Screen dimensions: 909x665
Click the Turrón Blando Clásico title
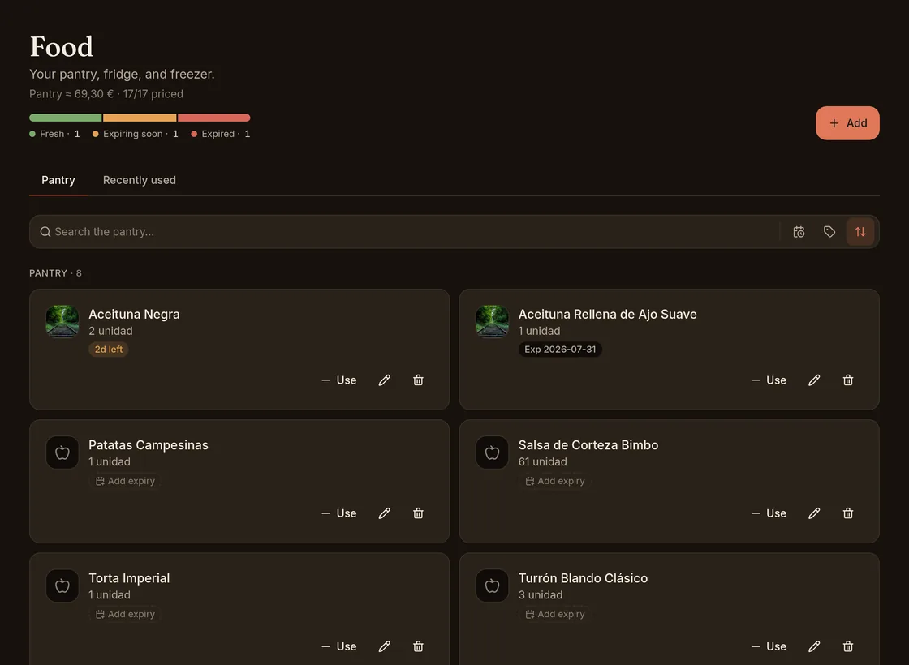(x=584, y=578)
